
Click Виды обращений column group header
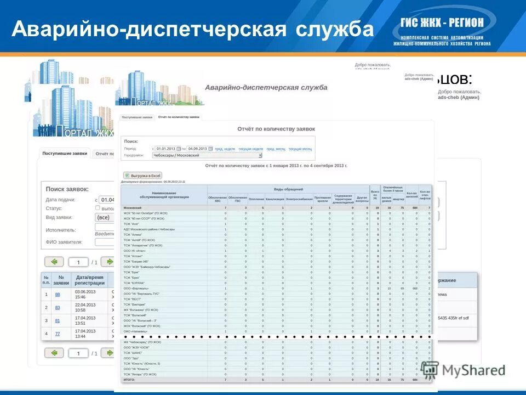coord(289,189)
